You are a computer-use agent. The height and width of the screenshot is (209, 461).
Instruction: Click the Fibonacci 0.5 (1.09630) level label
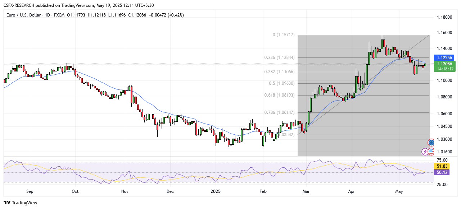(282, 83)
